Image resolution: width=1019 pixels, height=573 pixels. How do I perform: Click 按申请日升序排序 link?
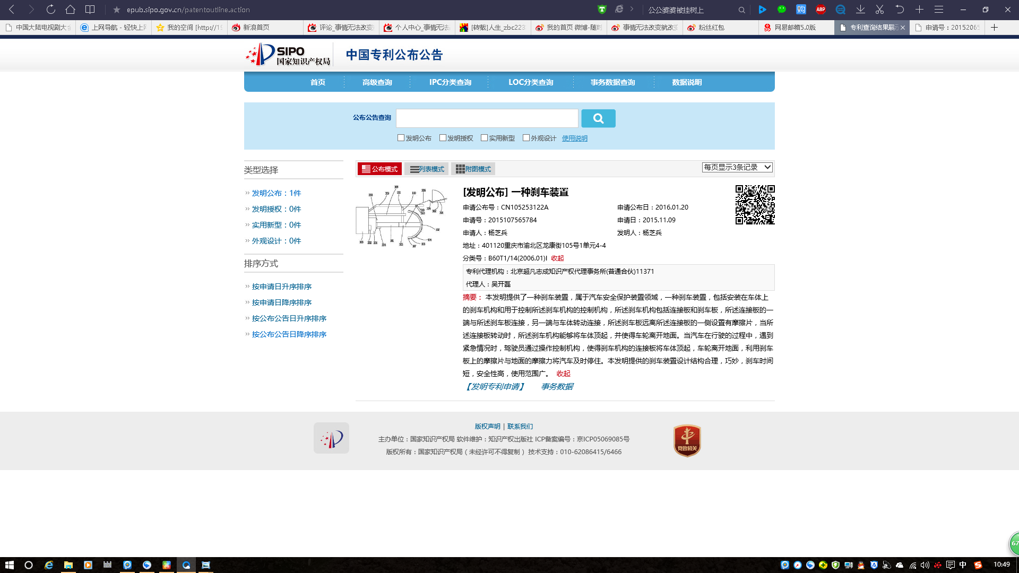[x=281, y=286]
